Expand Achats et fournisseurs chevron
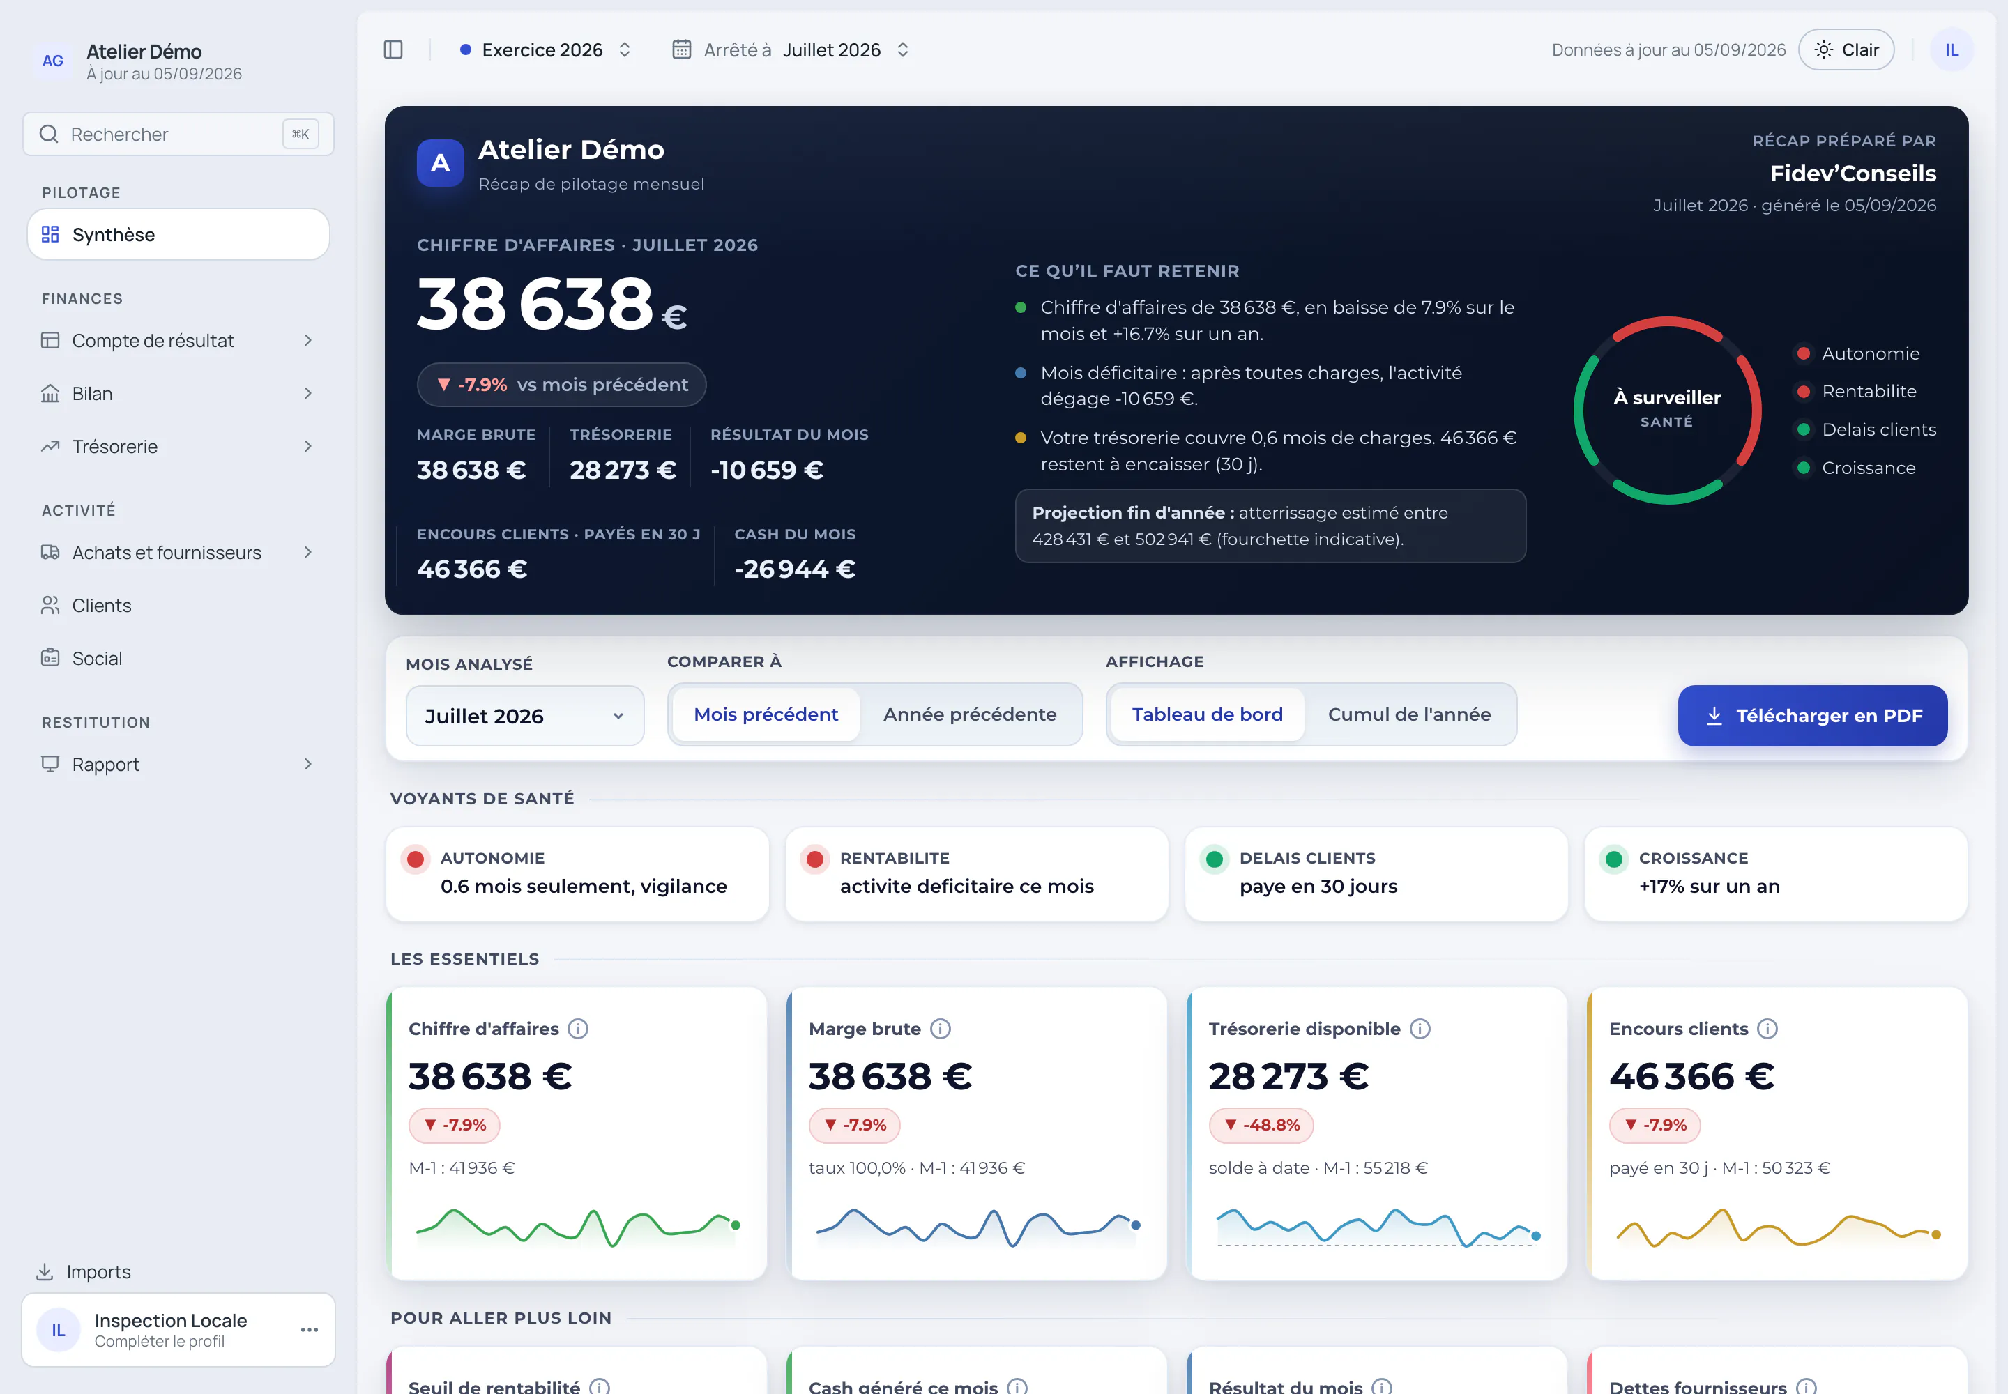This screenshot has width=2008, height=1394. click(307, 552)
